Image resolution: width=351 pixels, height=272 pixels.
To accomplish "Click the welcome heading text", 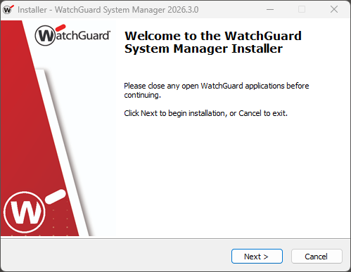I will 213,42.
